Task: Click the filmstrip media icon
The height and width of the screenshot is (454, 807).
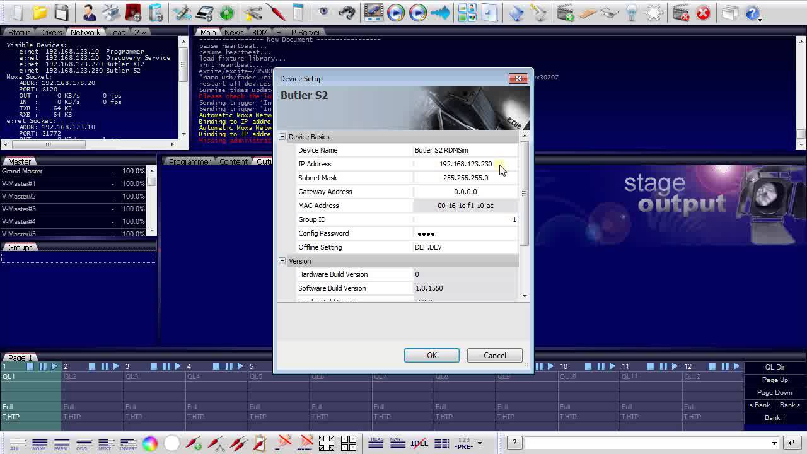Action: (x=374, y=12)
